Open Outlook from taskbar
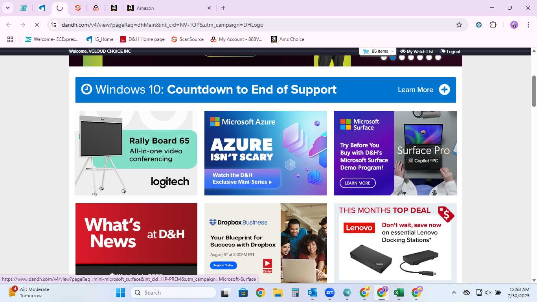 click(x=313, y=293)
